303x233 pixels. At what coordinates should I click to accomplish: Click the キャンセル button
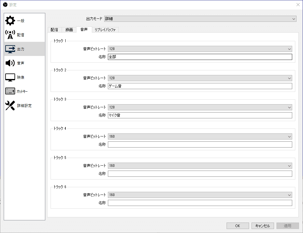click(x=263, y=226)
